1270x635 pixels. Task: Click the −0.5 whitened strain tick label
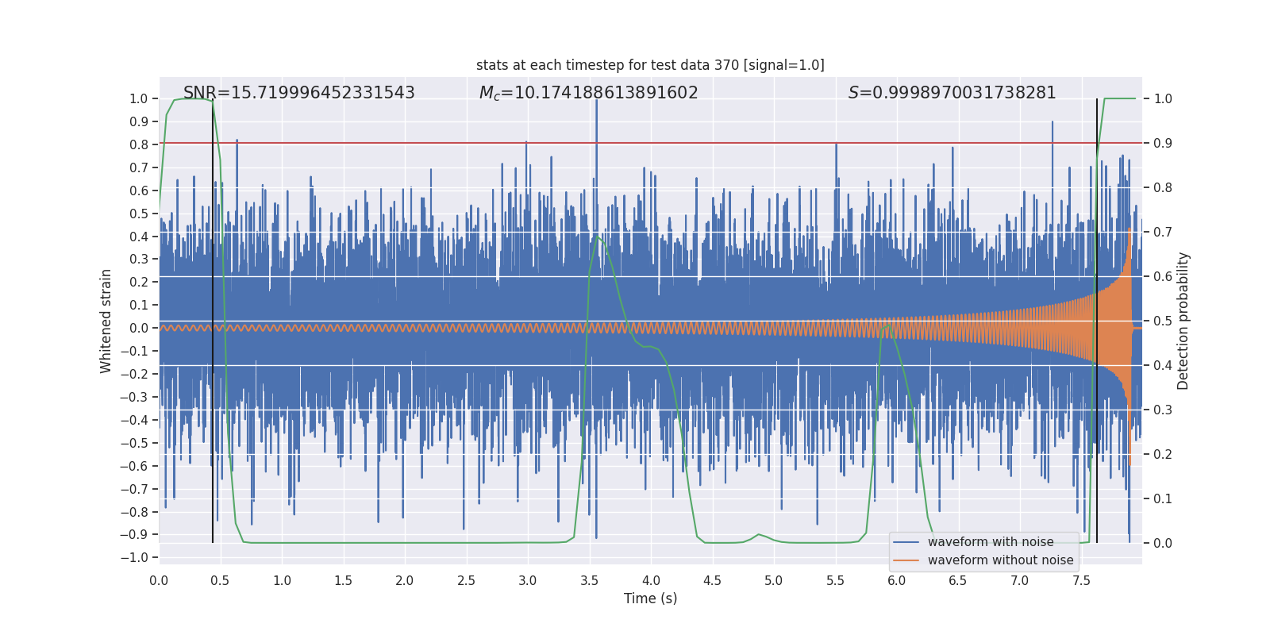(x=134, y=443)
